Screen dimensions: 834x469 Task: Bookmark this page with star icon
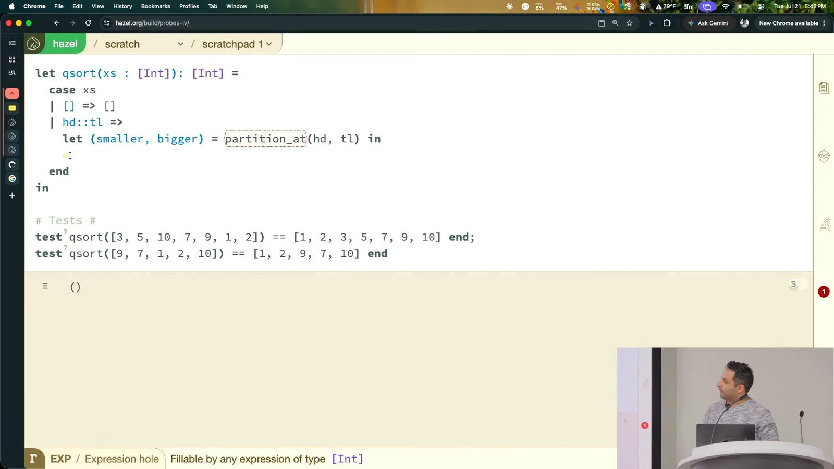pos(630,23)
